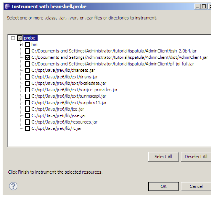Check the rt.jar checkbox

28,129
